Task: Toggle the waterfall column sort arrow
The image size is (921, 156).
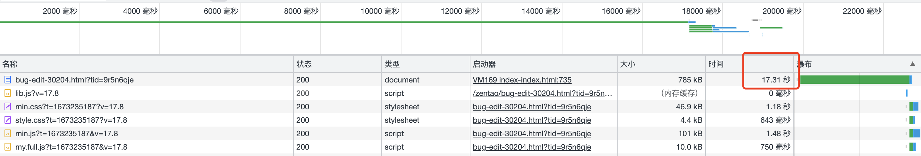Action: tap(912, 64)
